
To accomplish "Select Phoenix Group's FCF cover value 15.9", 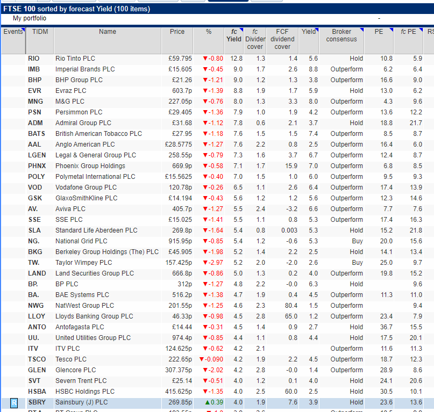I will [291, 166].
